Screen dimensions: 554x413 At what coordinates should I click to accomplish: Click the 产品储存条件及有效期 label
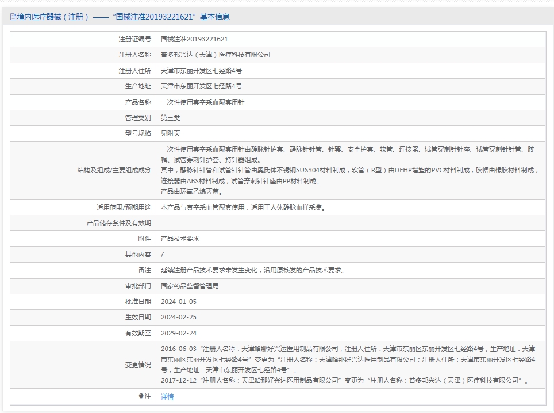click(x=119, y=223)
